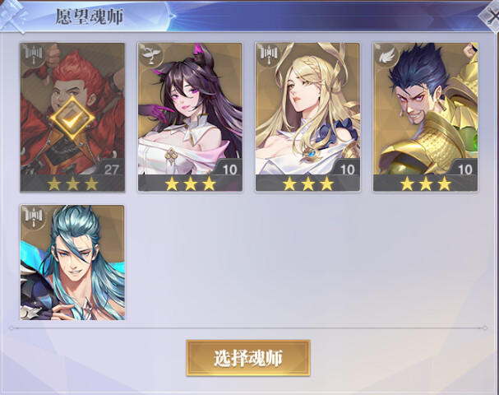Click the 愿望魂师 title banner
499x395 pixels.
click(x=90, y=16)
